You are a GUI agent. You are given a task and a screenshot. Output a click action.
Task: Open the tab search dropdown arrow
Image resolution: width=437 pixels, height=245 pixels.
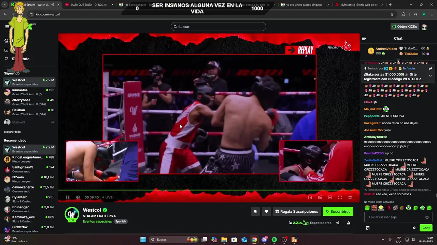(x=4, y=5)
